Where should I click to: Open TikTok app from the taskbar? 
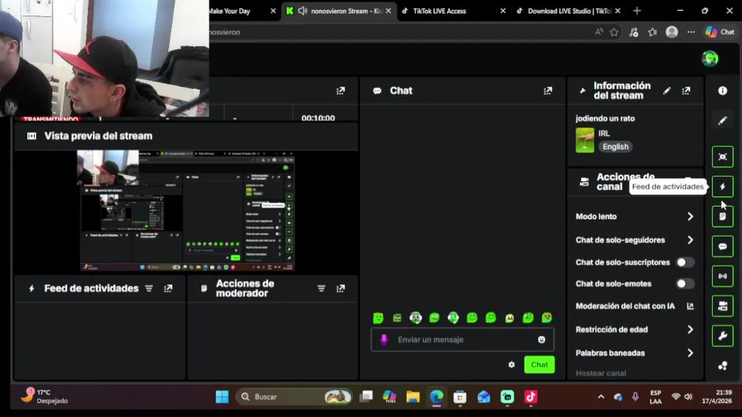tap(530, 397)
